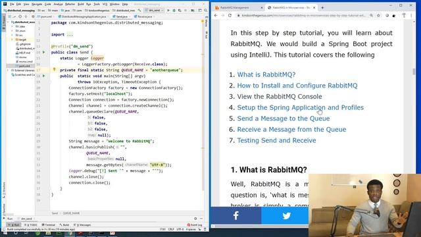
Task: Open the dm_send run configuration dropdown
Action: [154, 11]
